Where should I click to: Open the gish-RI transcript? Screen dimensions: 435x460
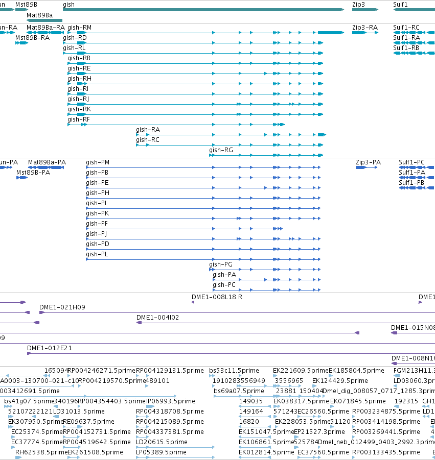click(195, 94)
